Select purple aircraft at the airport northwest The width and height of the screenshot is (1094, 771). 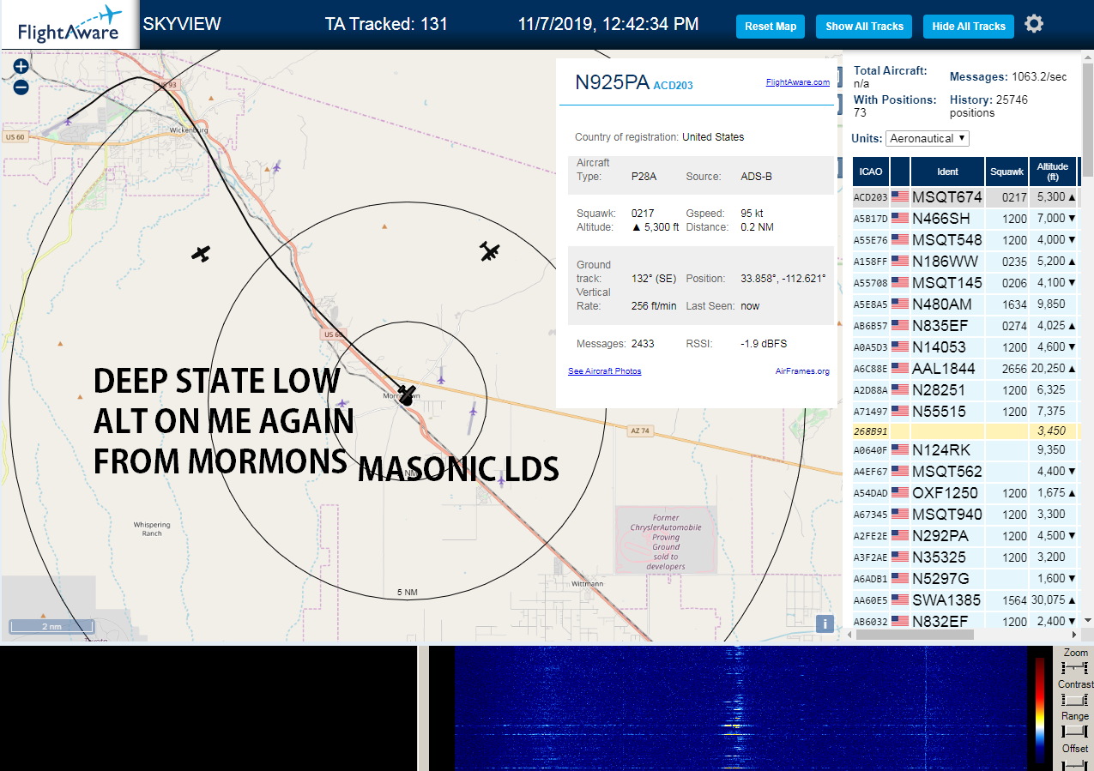[x=67, y=122]
